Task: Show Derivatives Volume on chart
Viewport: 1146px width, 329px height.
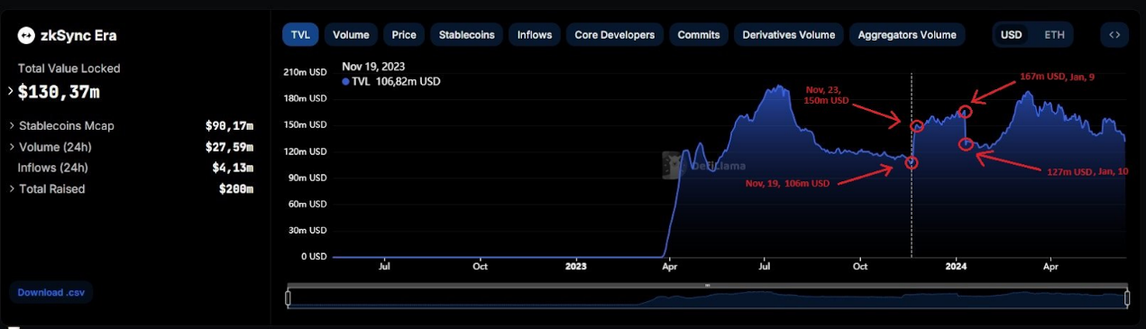Action: pos(788,35)
